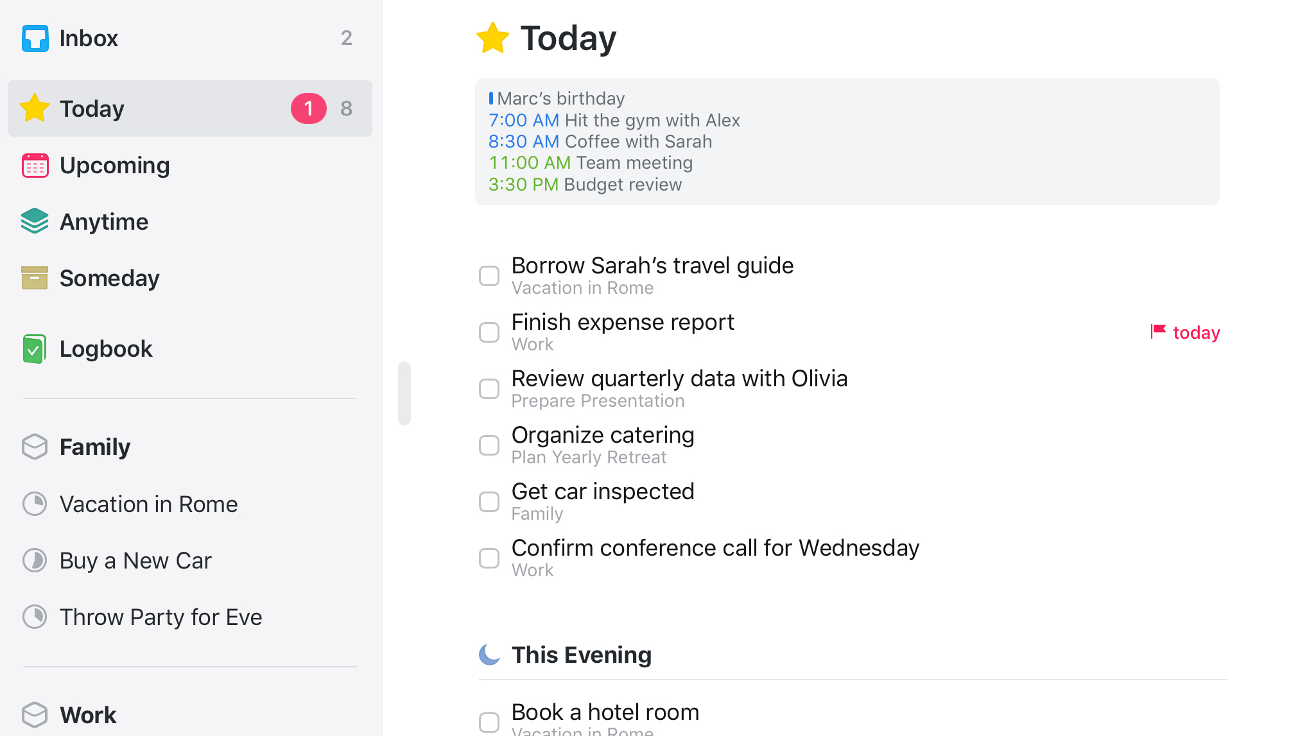Expand the Throw Party for Eve project

click(x=161, y=615)
